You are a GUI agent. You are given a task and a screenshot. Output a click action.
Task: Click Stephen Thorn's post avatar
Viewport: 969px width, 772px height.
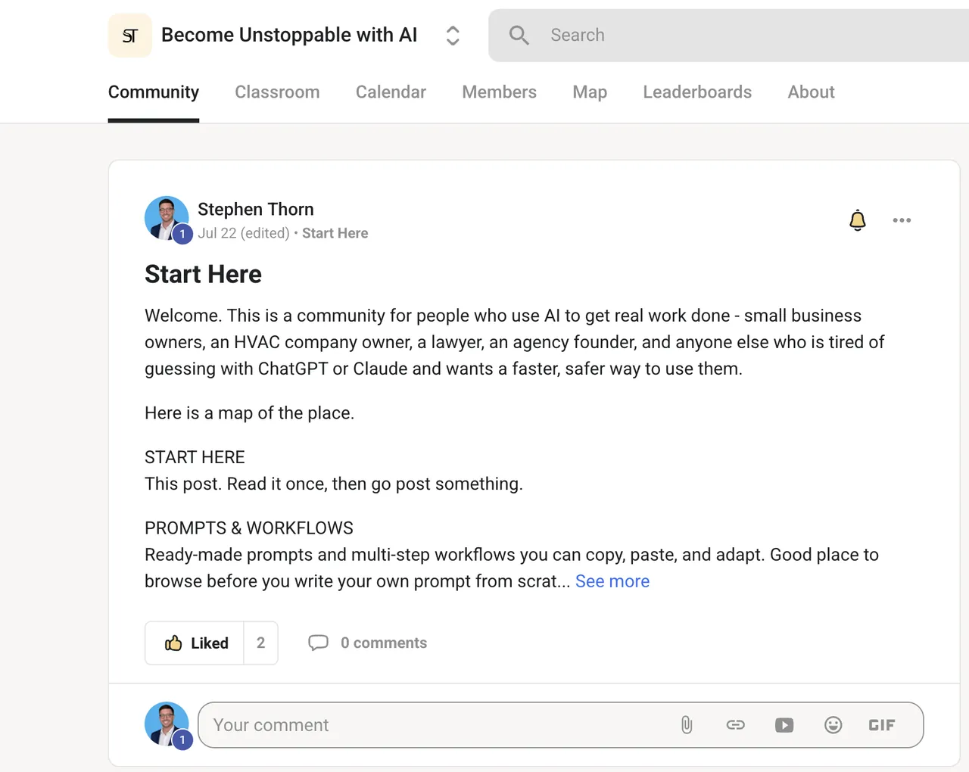coord(167,219)
